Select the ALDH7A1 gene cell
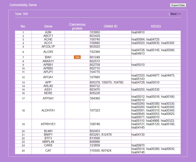The image size is (196, 162). click(48, 110)
